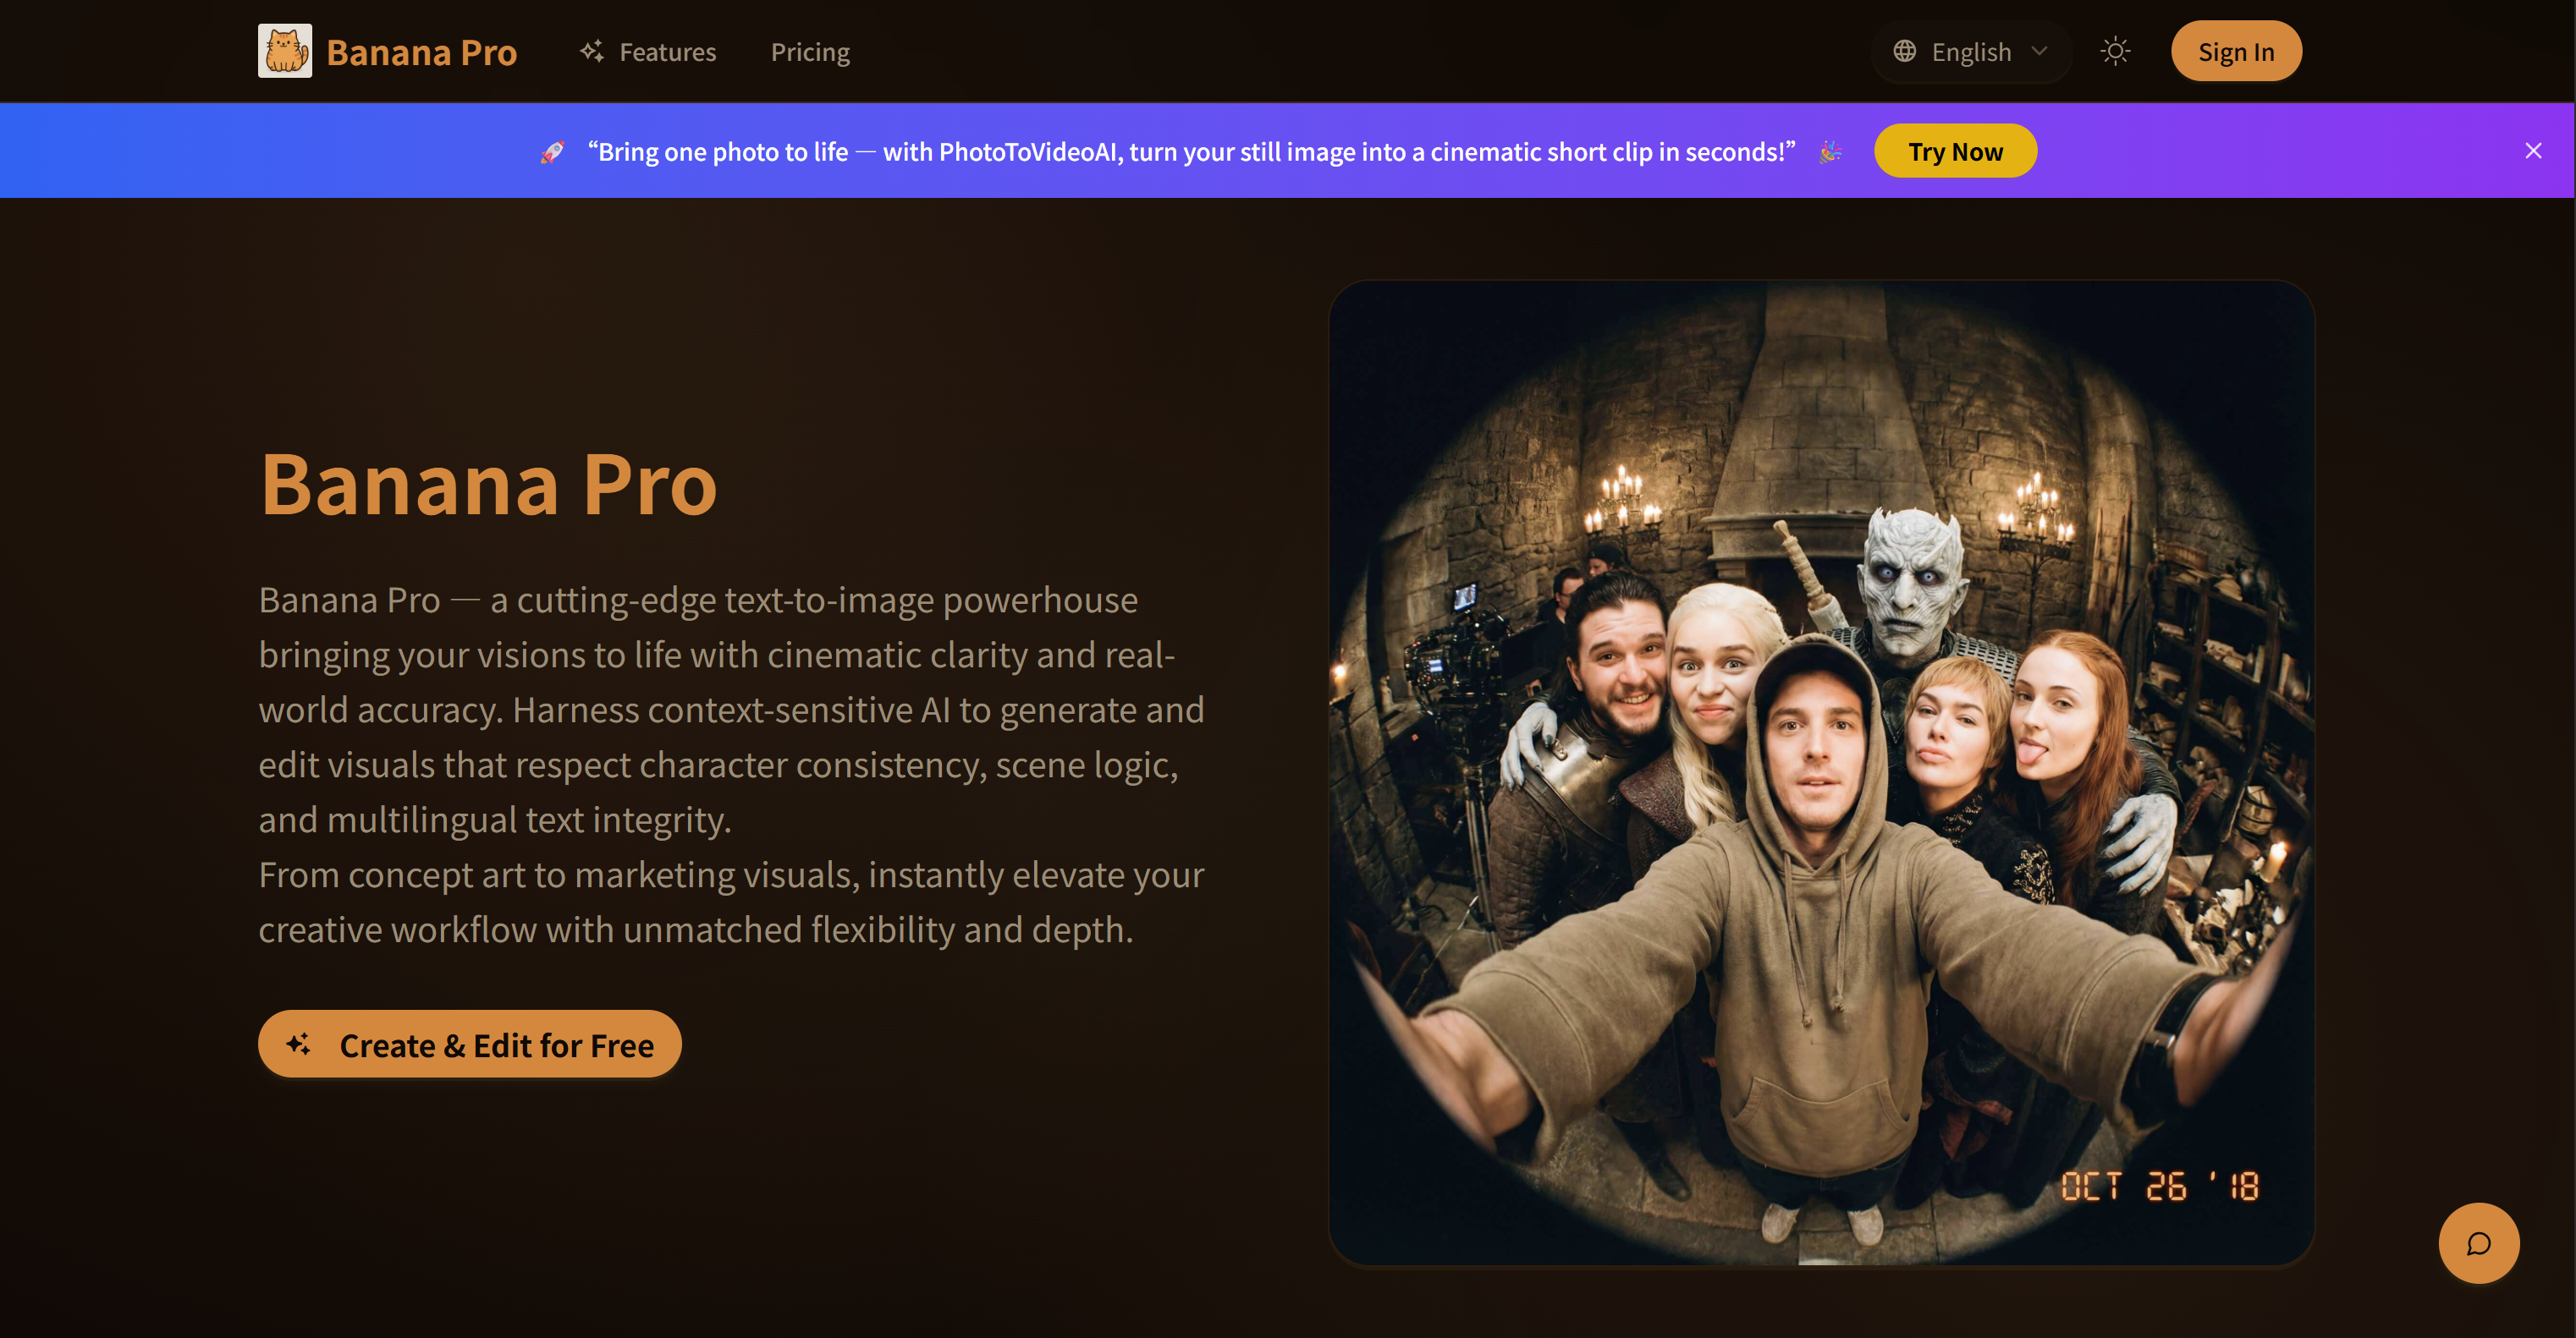
Task: Click Create & Edit for Free
Action: pyautogui.click(x=469, y=1045)
